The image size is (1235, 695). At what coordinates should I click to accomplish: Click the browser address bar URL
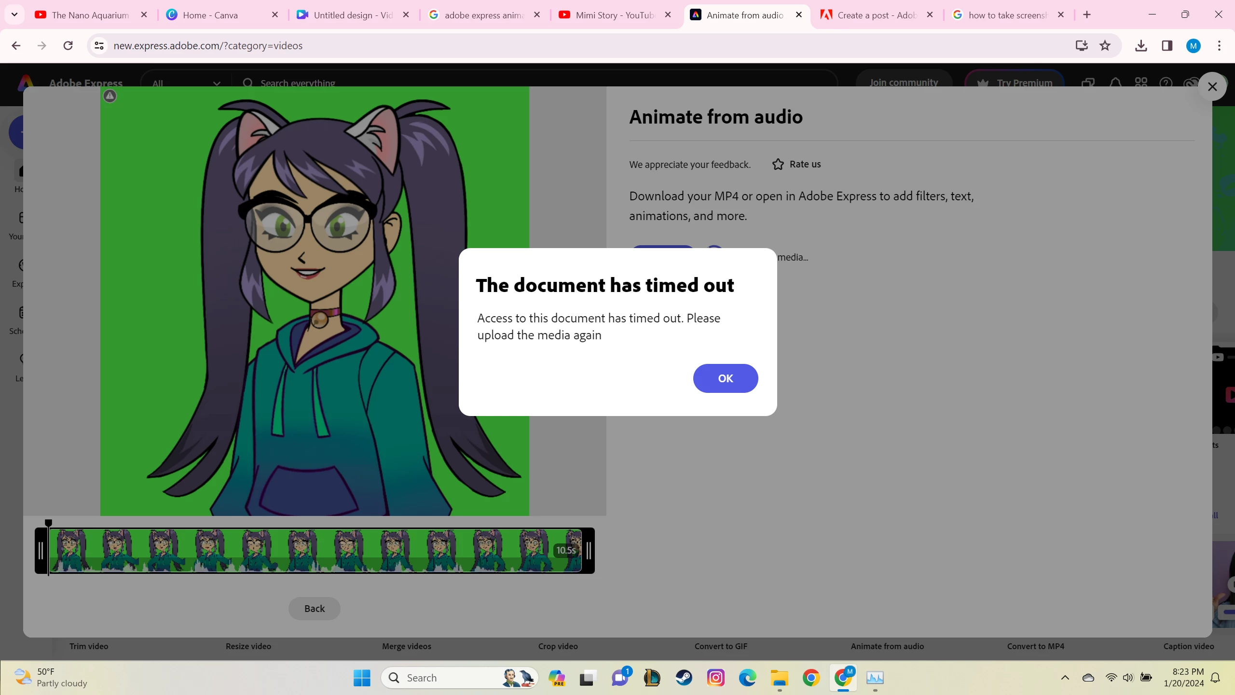[208, 46]
